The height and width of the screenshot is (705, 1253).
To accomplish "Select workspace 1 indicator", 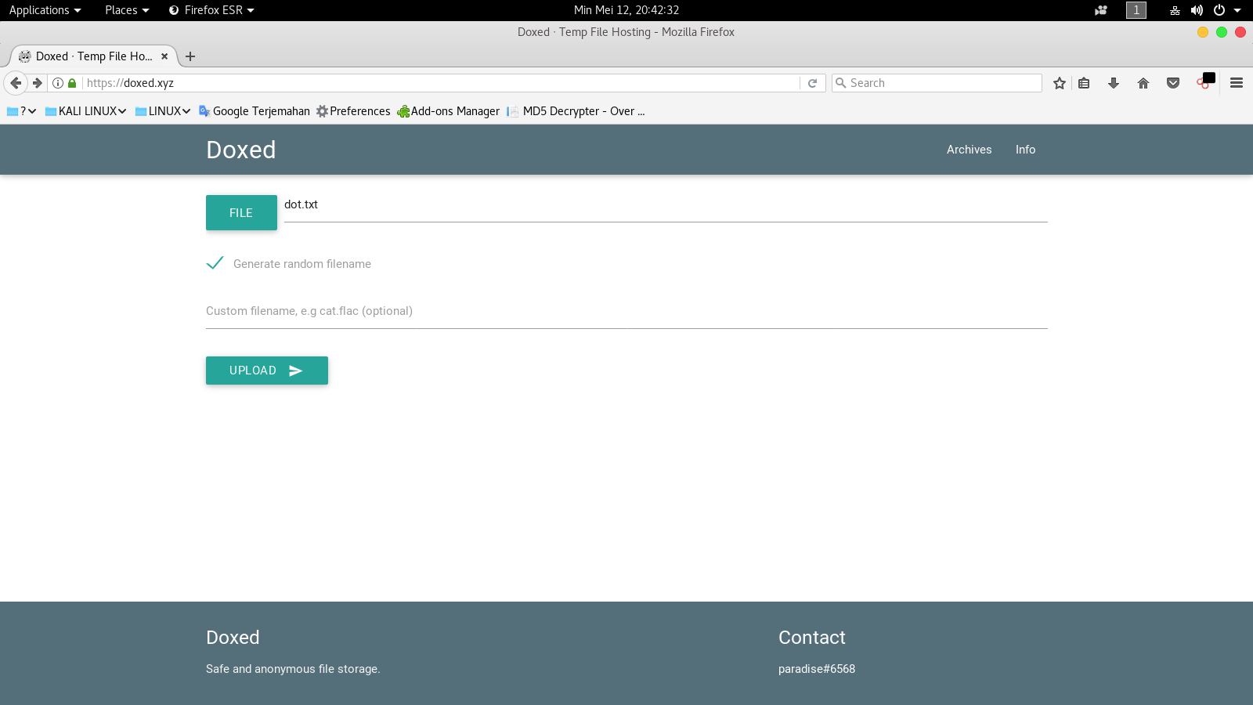I will coord(1136,10).
